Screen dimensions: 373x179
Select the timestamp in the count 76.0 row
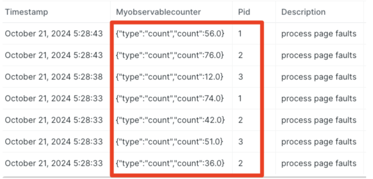(x=54, y=56)
